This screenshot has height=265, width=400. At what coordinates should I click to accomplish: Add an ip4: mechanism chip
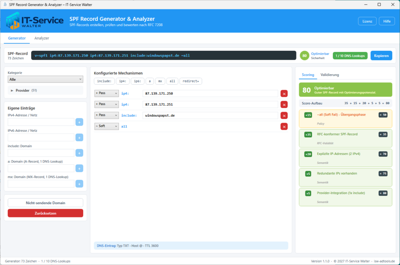coord(122,81)
